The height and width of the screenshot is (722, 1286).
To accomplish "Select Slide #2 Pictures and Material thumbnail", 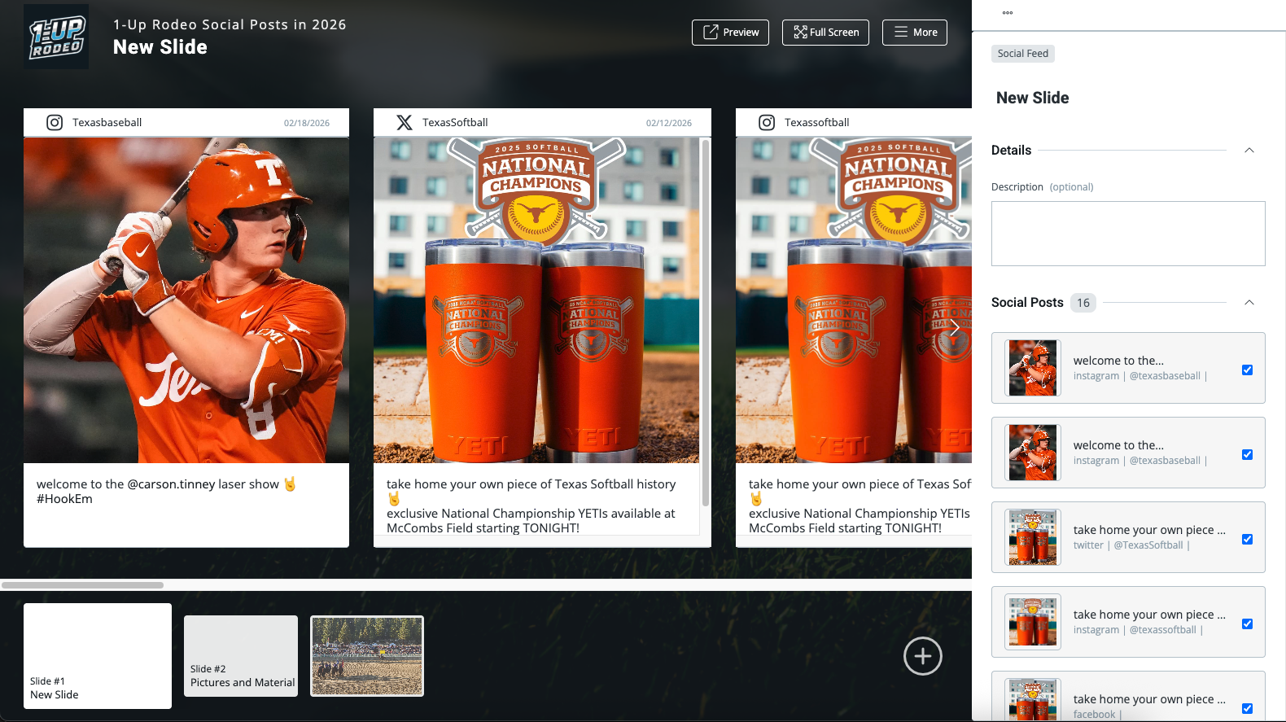I will pyautogui.click(x=241, y=656).
